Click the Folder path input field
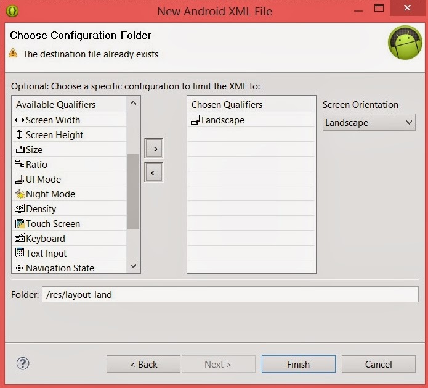428x388 pixels. click(230, 294)
